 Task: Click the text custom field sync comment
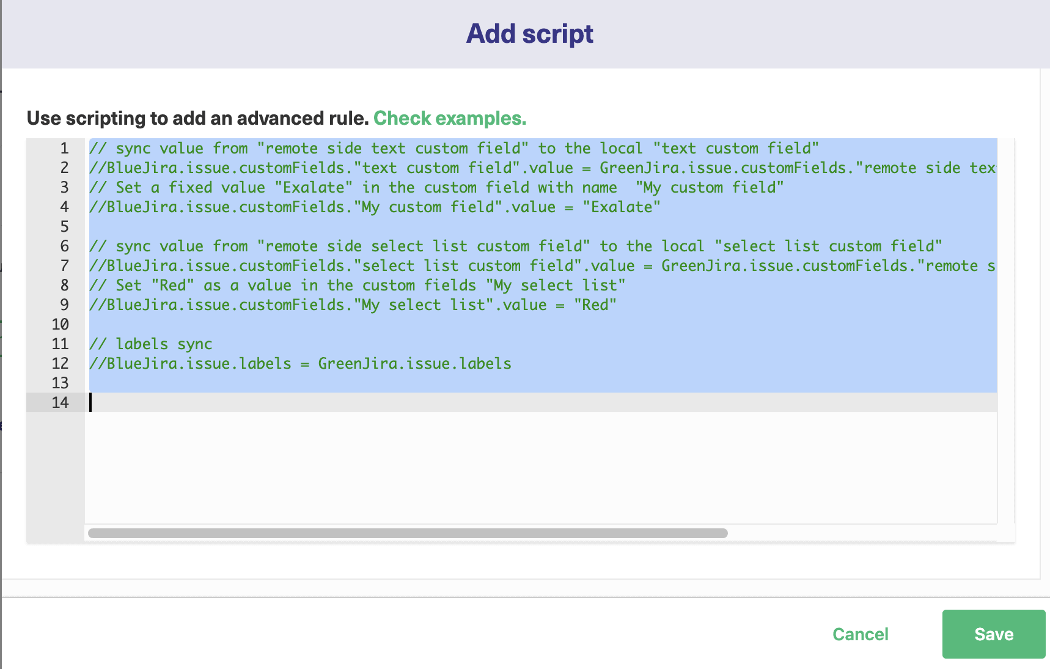coord(455,148)
